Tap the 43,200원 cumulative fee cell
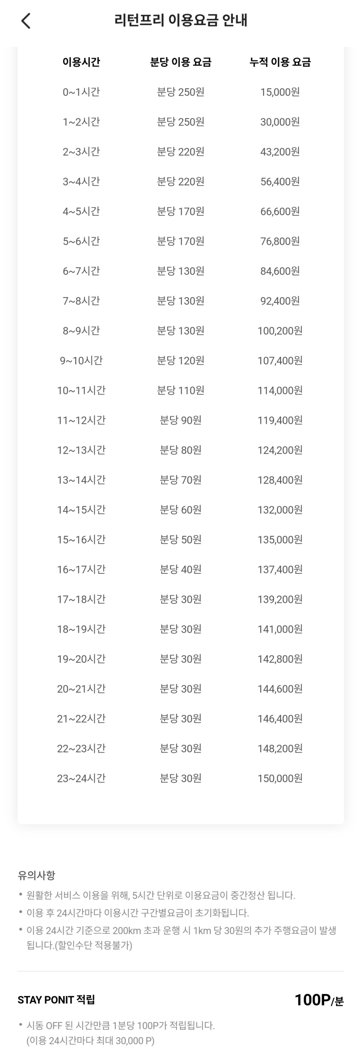 click(280, 151)
